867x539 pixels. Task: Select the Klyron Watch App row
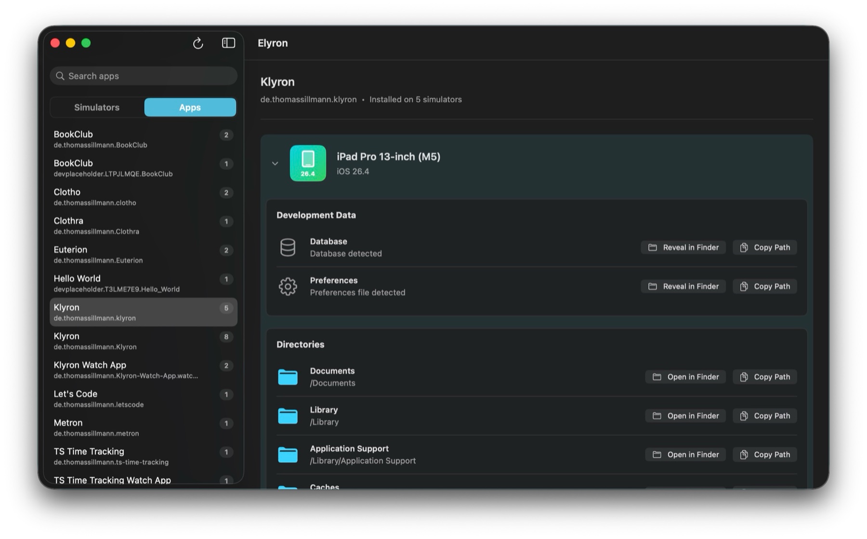144,370
